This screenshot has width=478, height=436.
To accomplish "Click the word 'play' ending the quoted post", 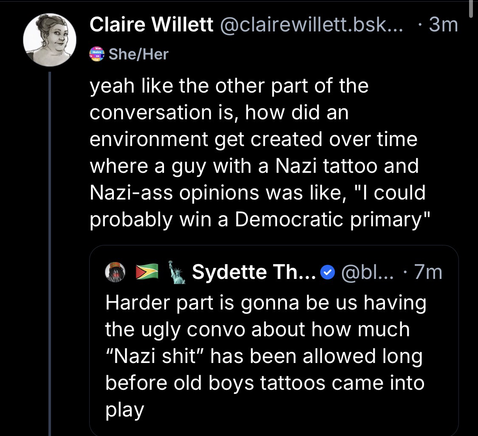I will pos(124,410).
